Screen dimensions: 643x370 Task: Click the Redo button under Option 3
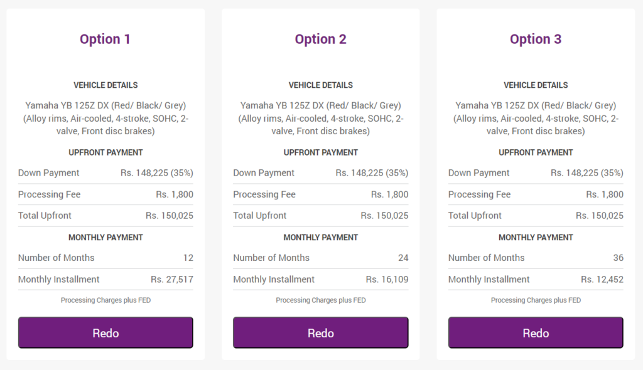[x=536, y=332]
